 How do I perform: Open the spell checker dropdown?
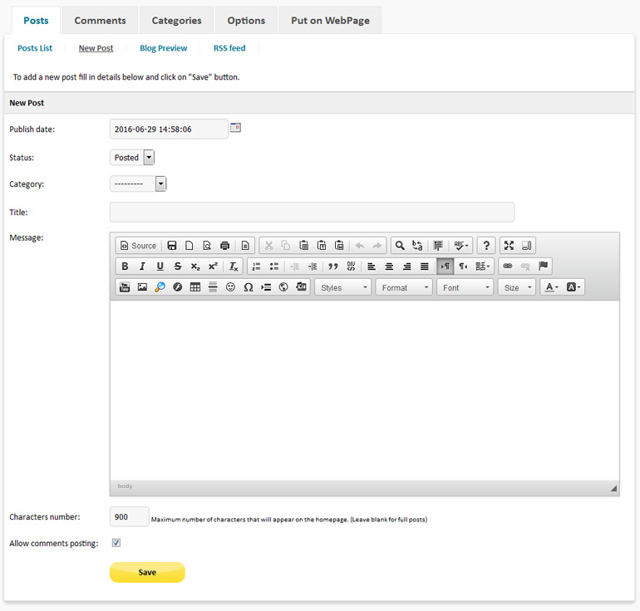[x=460, y=246]
